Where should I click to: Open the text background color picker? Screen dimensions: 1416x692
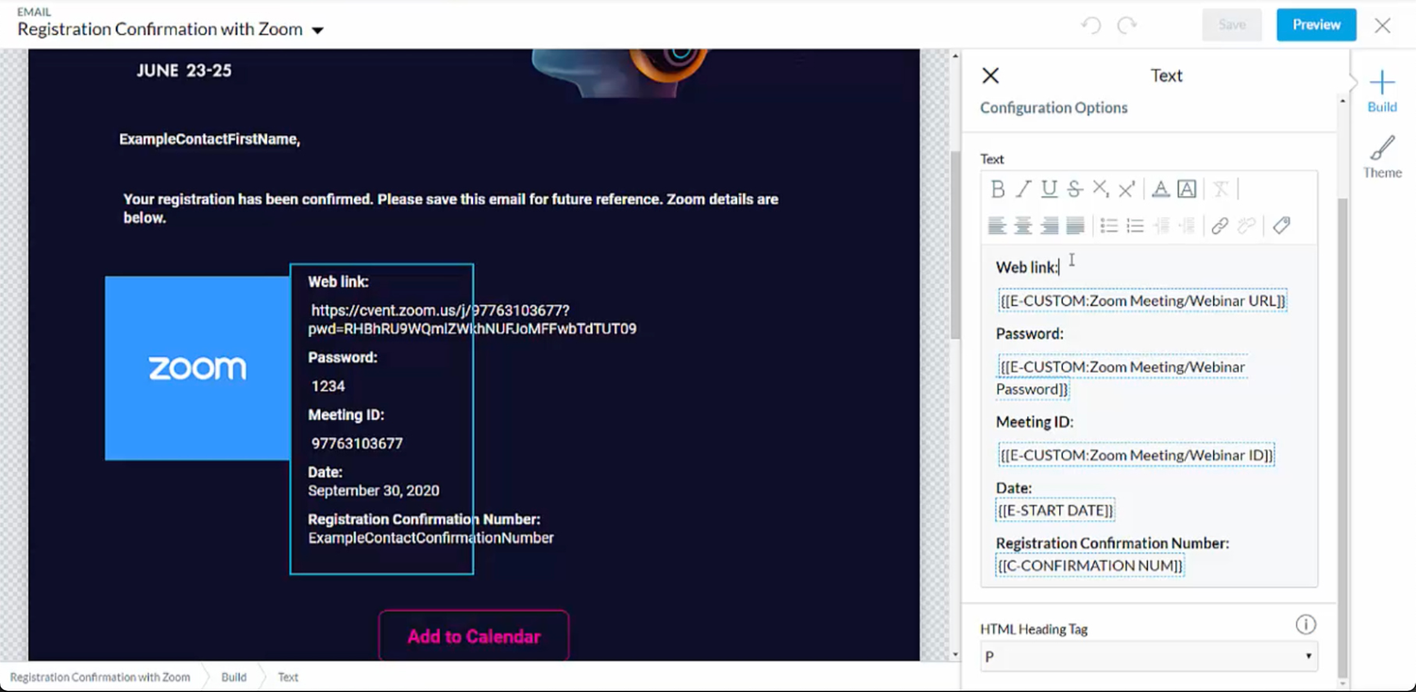(1188, 190)
